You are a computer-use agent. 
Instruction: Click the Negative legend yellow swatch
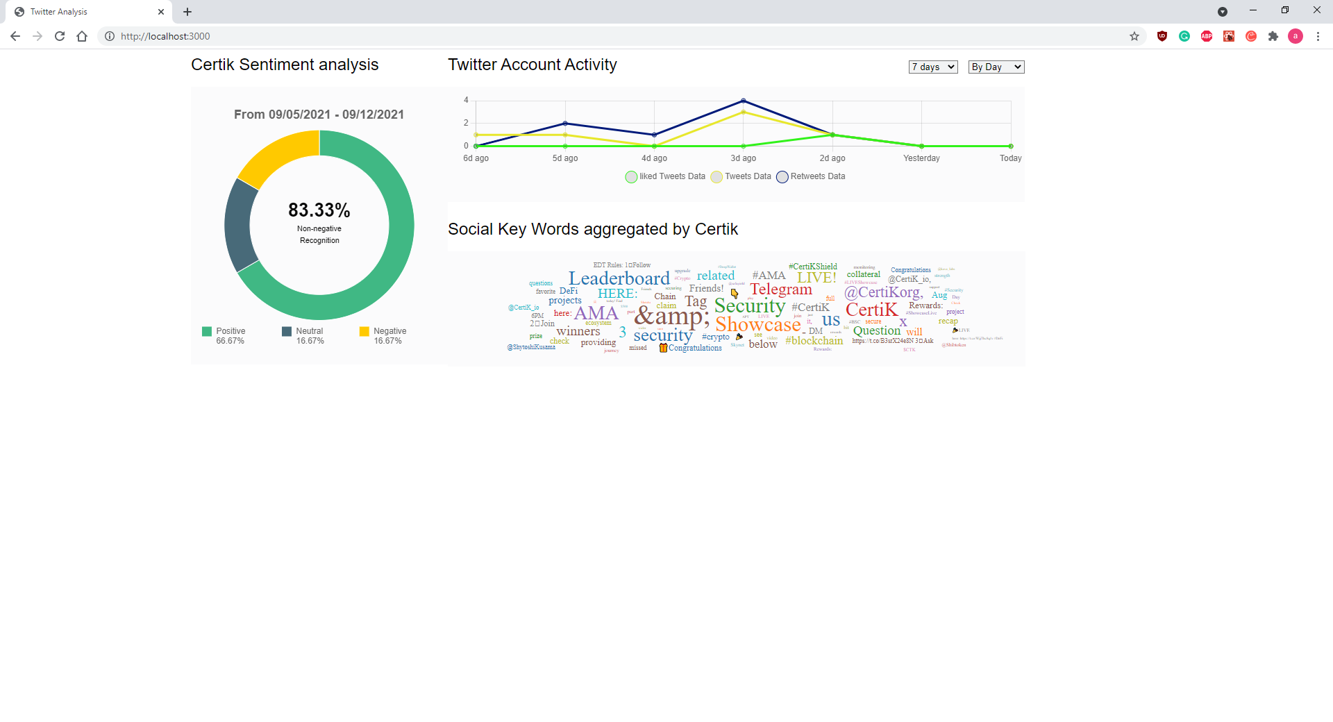[x=364, y=331]
